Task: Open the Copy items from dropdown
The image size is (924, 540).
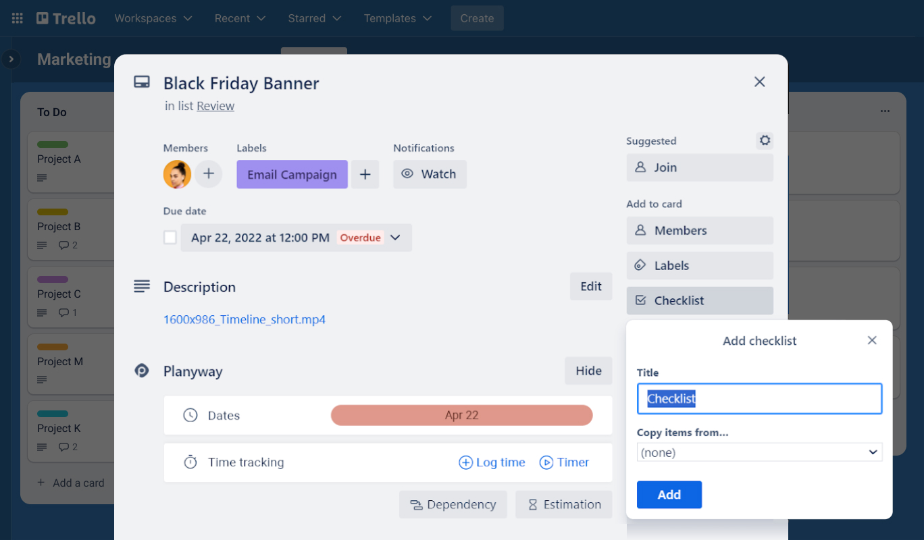Action: pyautogui.click(x=759, y=452)
